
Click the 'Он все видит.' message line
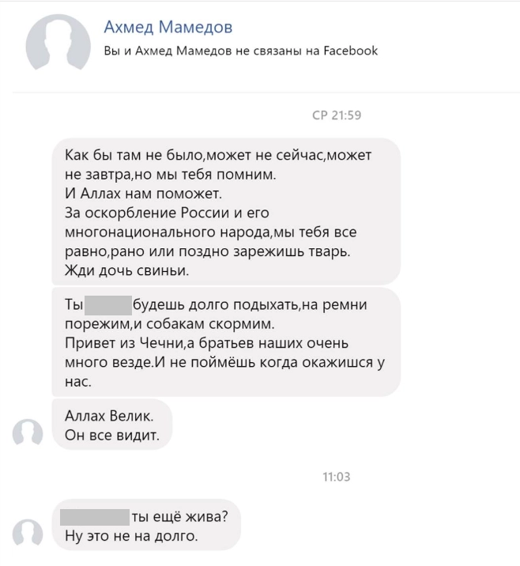click(112, 436)
